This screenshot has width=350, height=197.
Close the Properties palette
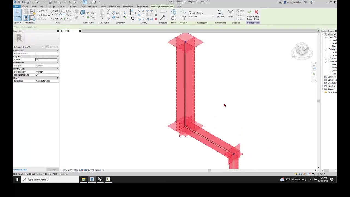pos(58,31)
